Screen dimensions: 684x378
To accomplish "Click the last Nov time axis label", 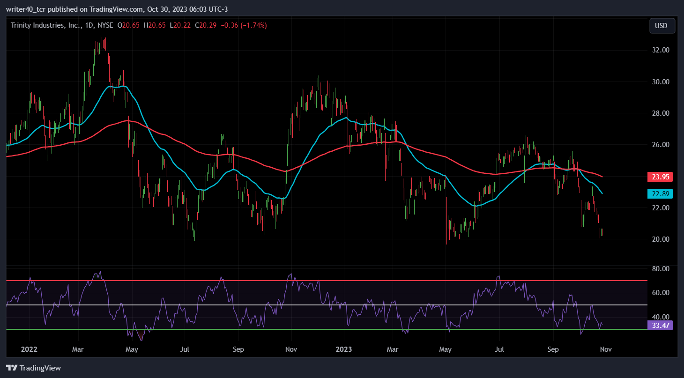I will 606,349.
